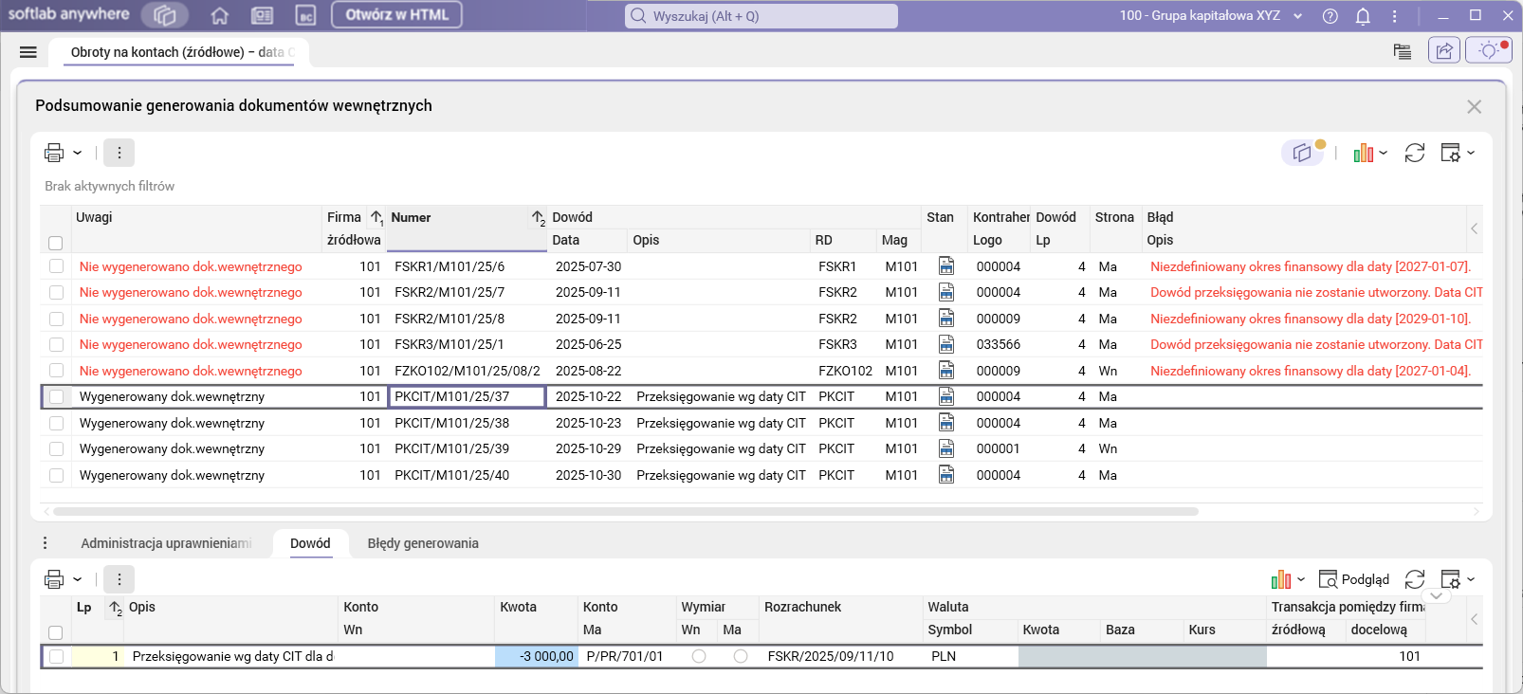Tick checkbox for PKCIT/M101/25/38 row
1523x694 pixels.
pos(56,423)
